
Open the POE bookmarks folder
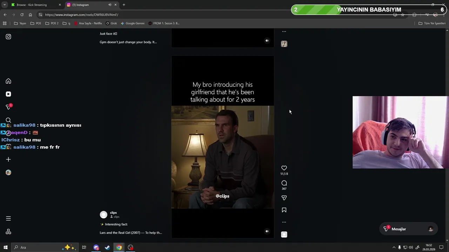click(36, 23)
